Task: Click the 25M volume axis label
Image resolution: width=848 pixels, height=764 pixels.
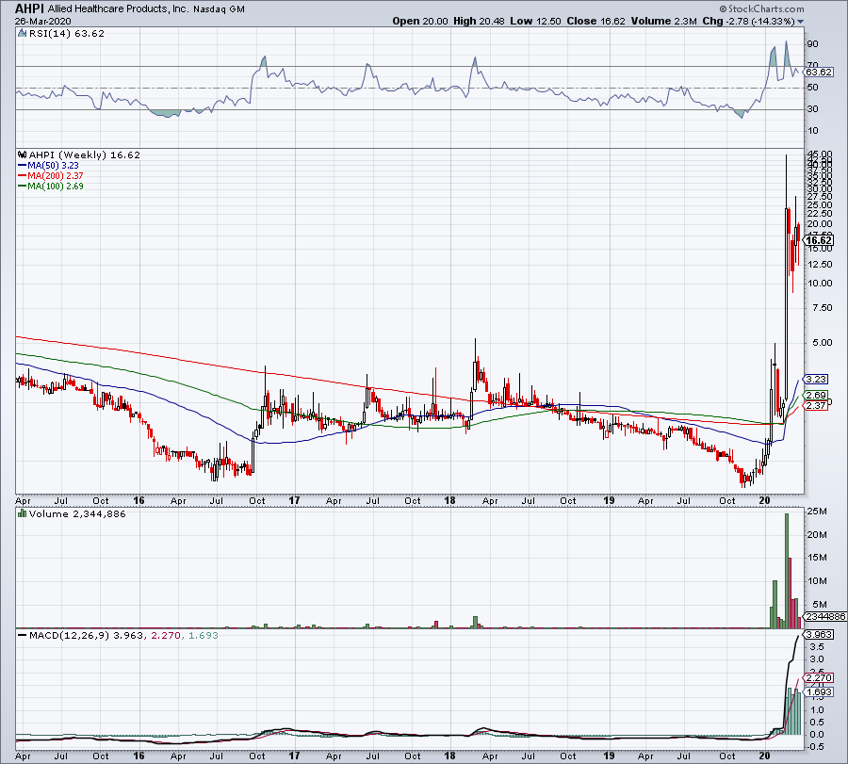Action: click(817, 511)
